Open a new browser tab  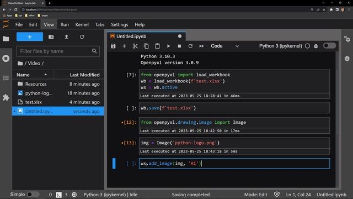point(50,3)
